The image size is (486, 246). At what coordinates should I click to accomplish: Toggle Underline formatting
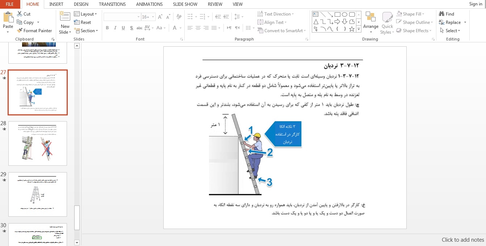click(123, 28)
